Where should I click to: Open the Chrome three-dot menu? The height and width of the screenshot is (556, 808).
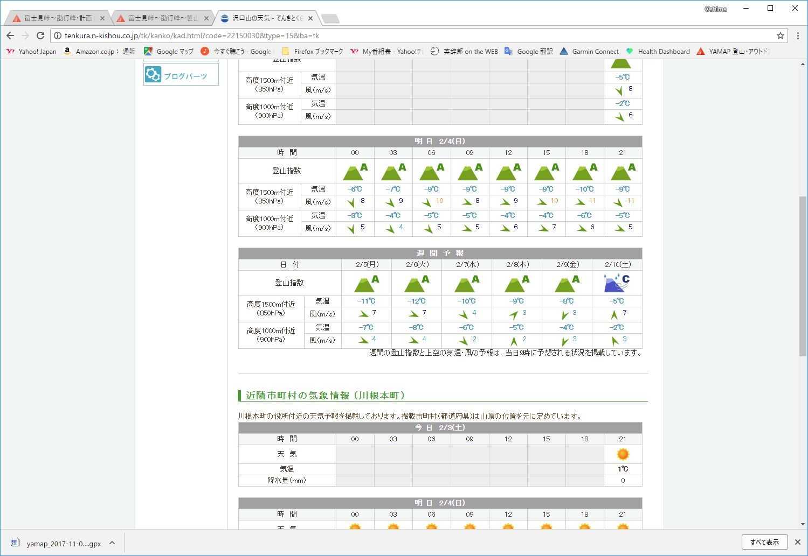click(798, 36)
